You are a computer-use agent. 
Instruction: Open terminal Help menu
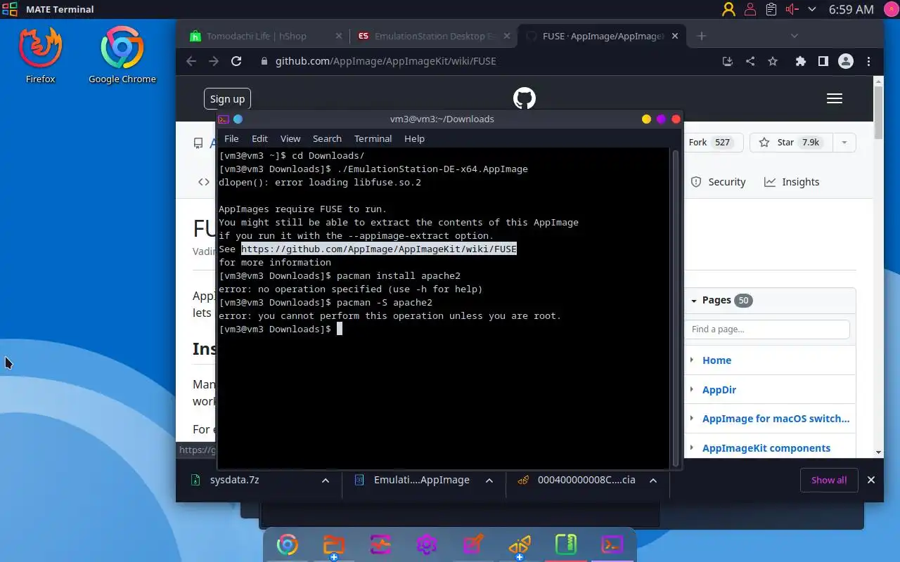pos(414,138)
